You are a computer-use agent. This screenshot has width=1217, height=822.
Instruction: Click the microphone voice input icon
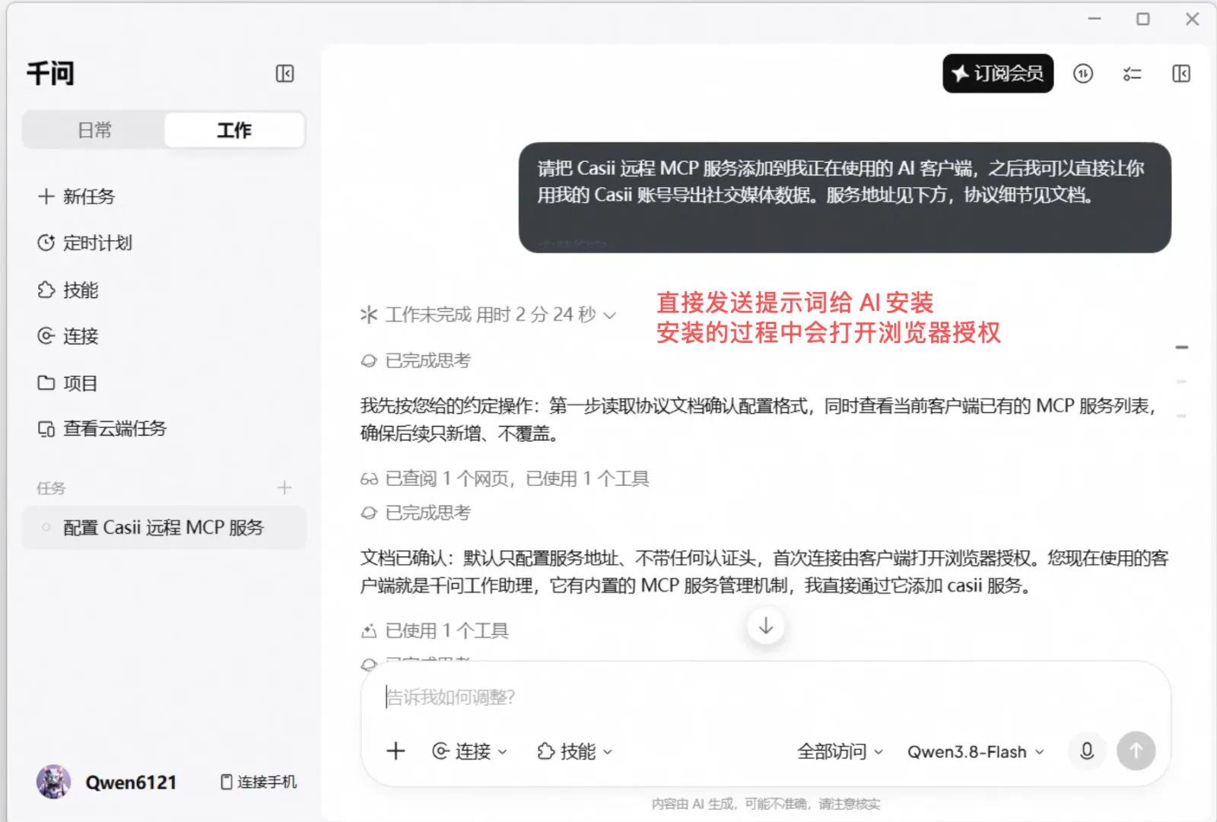click(1087, 751)
